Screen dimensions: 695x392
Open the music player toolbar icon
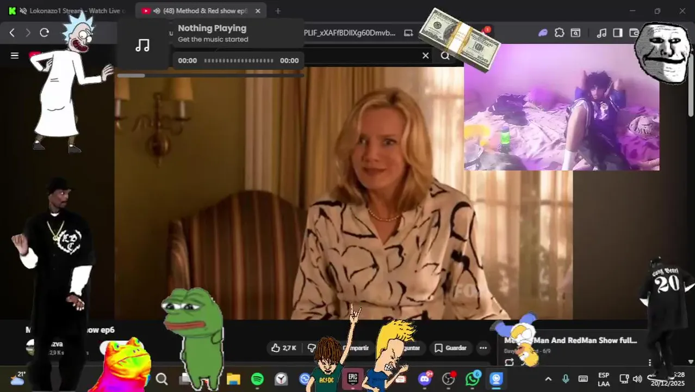(601, 33)
